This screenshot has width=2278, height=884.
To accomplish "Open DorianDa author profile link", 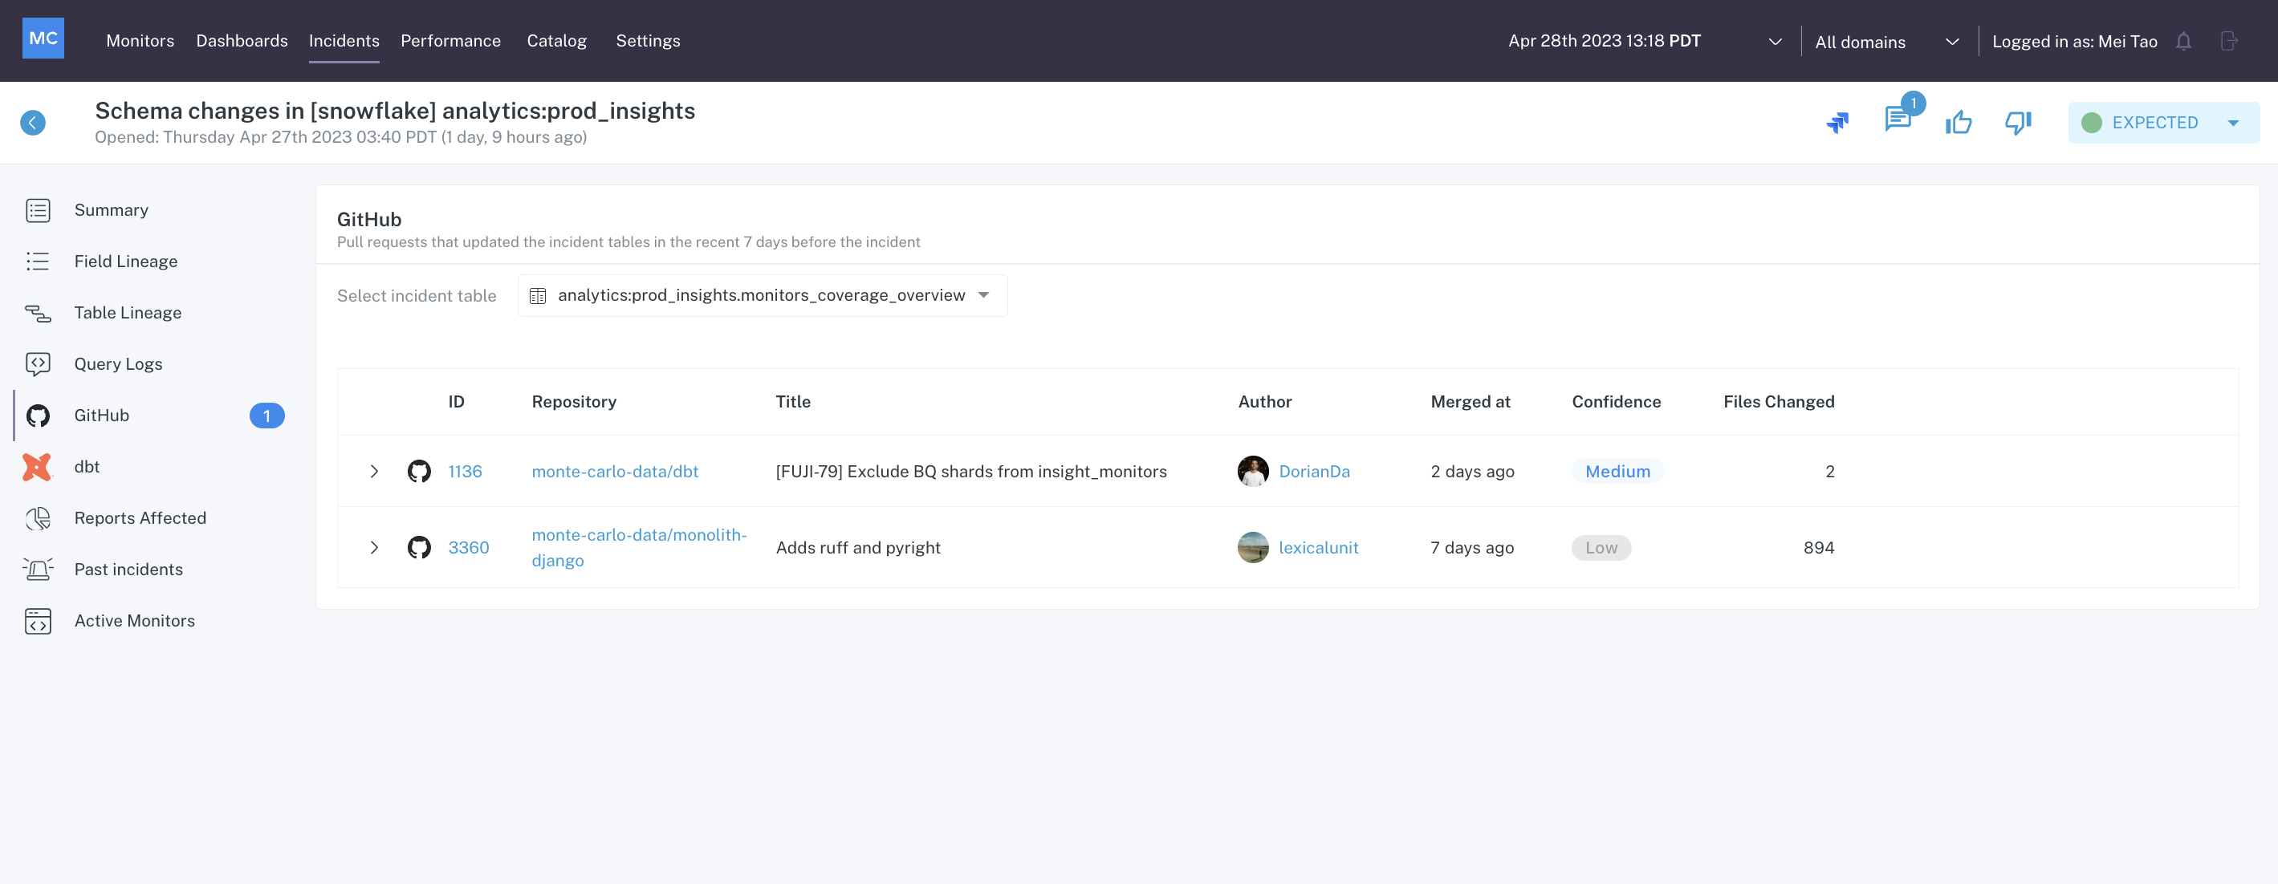I will (1314, 471).
